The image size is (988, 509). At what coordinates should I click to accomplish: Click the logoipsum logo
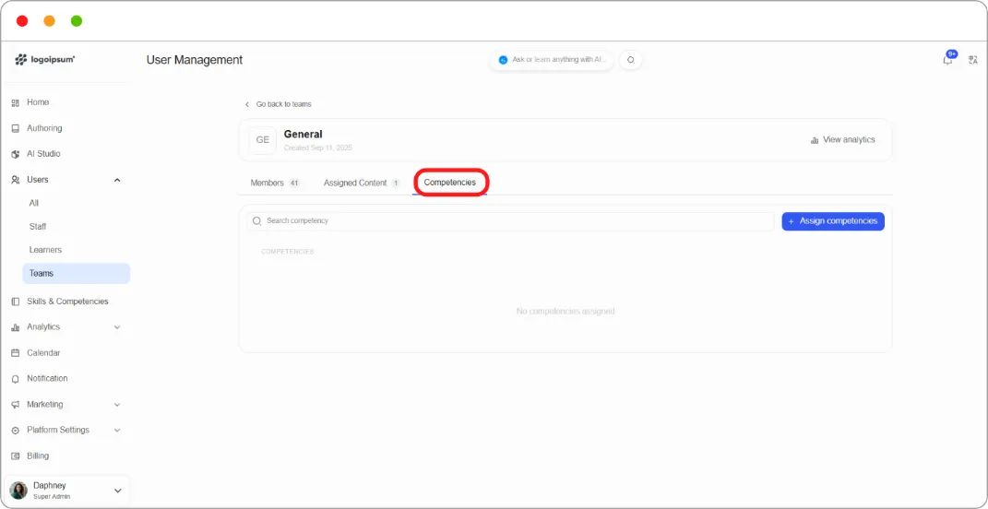click(x=44, y=60)
